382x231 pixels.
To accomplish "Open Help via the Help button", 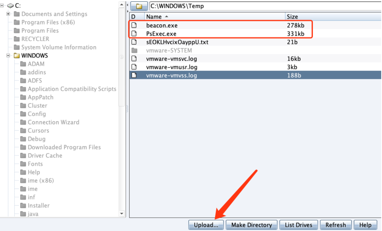I will (365, 225).
